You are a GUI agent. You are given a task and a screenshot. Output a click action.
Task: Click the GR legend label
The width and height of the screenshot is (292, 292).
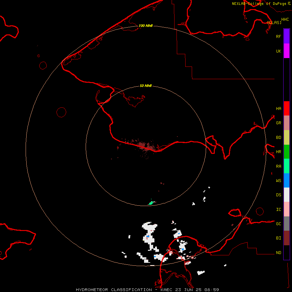278,123
